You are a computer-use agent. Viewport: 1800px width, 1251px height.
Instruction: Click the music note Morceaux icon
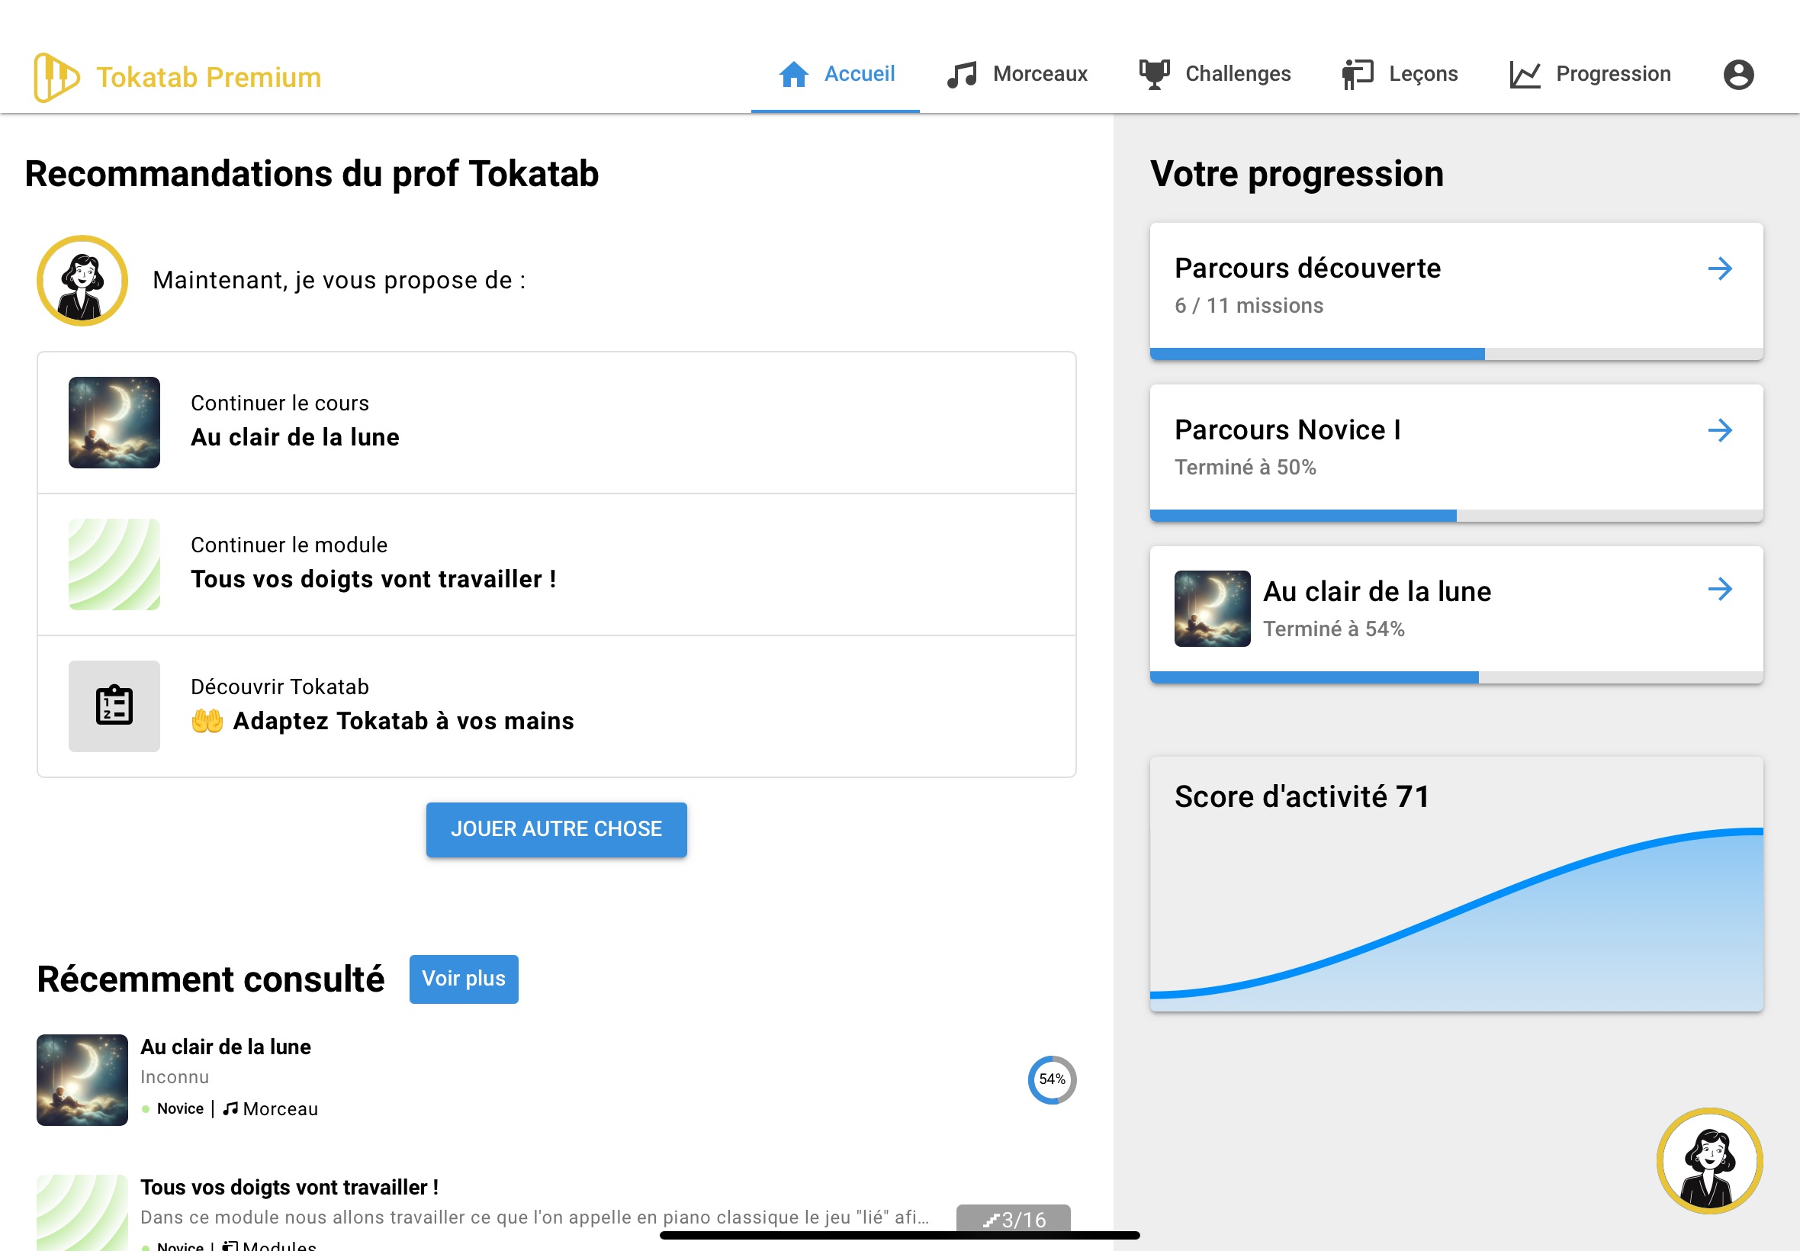(x=962, y=75)
